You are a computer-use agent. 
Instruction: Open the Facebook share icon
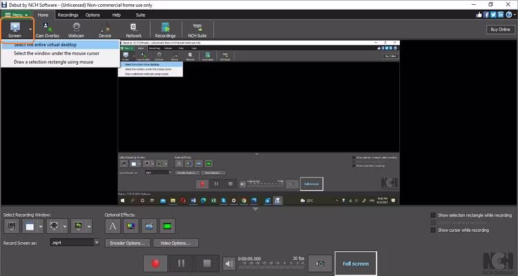(486, 14)
